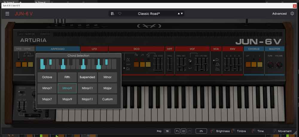Select the Custom chord button
Image resolution: width=299 pixels, height=137 pixels.
coord(107,99)
